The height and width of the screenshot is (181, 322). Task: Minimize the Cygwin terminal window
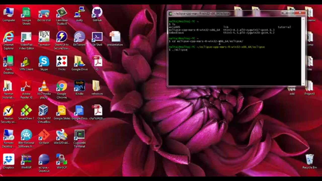pos(285,13)
